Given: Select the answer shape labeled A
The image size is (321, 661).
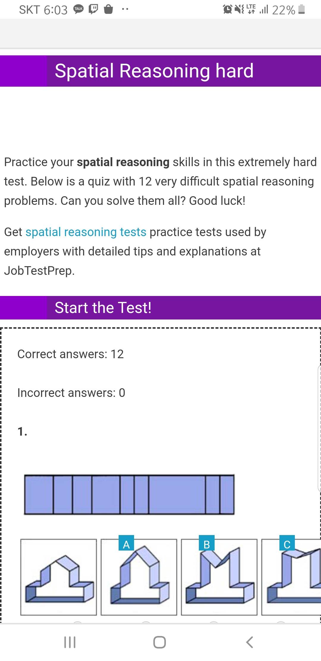Looking at the screenshot, I should point(139,577).
